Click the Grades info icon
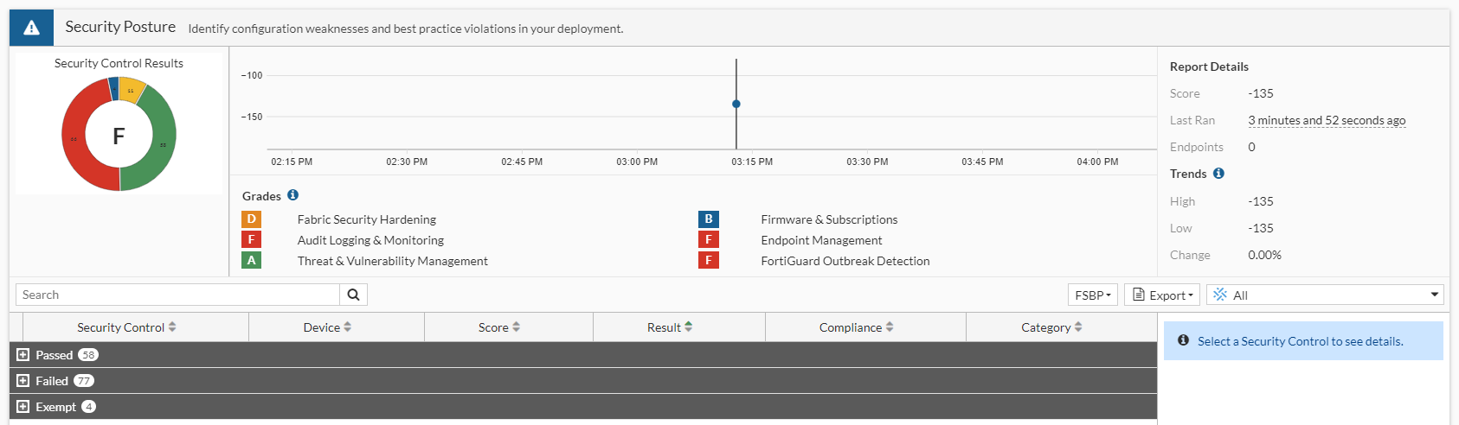Screen dimensions: 1459x425 click(x=292, y=195)
